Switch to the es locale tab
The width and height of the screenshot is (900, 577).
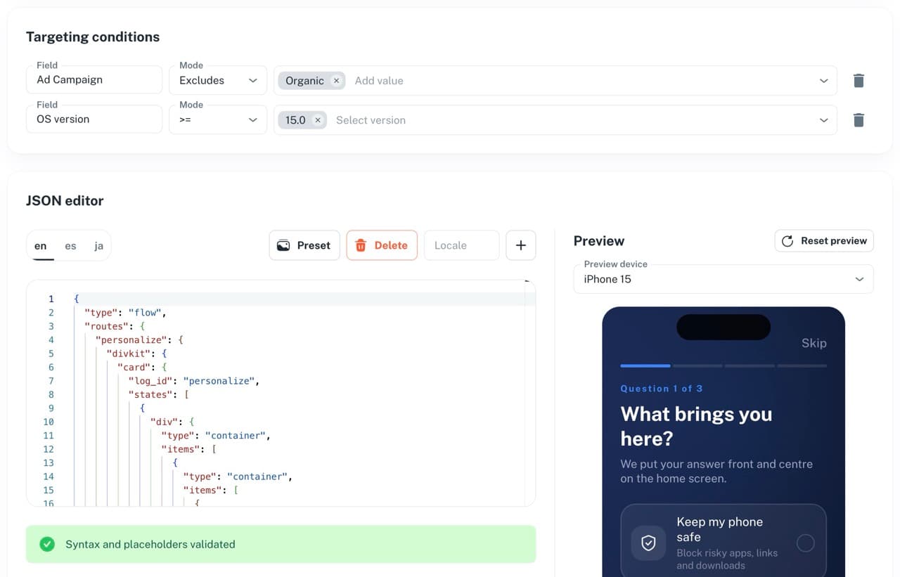(x=70, y=245)
